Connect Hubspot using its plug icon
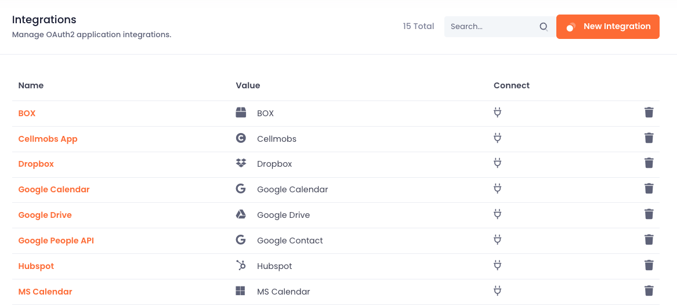The image size is (677, 305). coord(497,265)
